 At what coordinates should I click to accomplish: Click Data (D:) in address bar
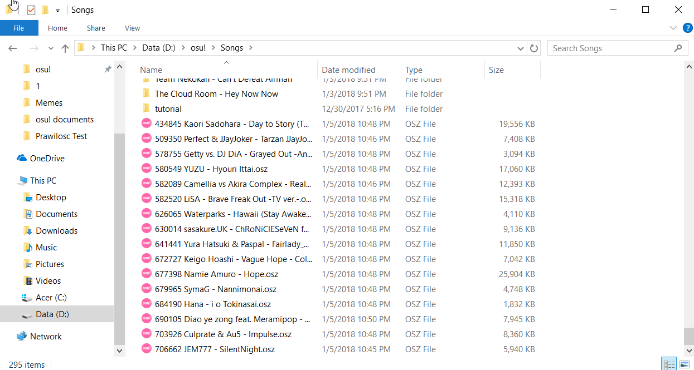pyautogui.click(x=159, y=48)
